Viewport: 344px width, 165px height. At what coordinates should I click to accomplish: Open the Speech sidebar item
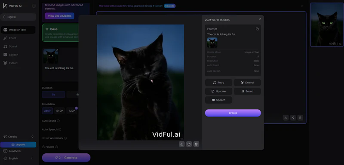(x=18, y=55)
